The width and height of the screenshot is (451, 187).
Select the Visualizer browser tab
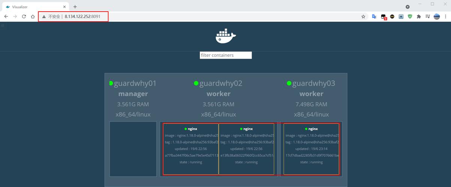coord(36,7)
